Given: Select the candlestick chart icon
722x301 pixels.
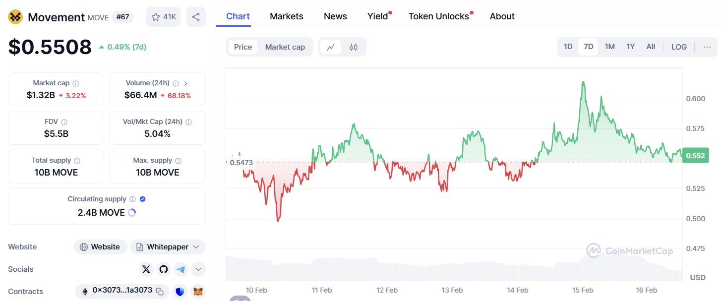Looking at the screenshot, I should 353,47.
